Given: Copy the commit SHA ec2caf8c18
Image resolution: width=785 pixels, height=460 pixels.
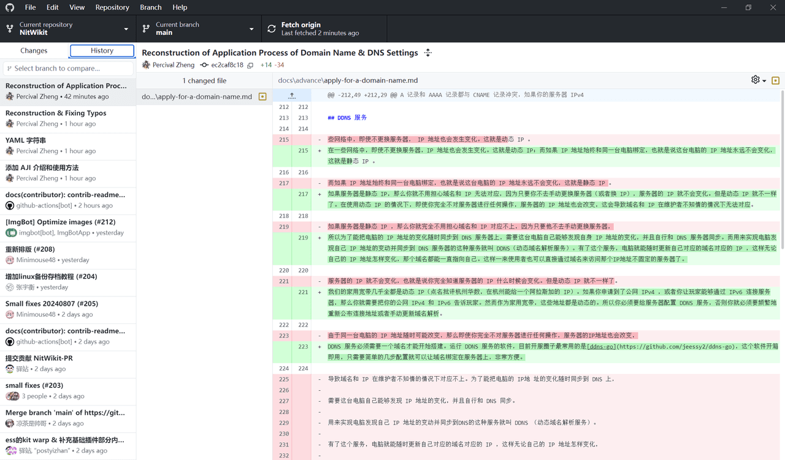Looking at the screenshot, I should pos(250,65).
